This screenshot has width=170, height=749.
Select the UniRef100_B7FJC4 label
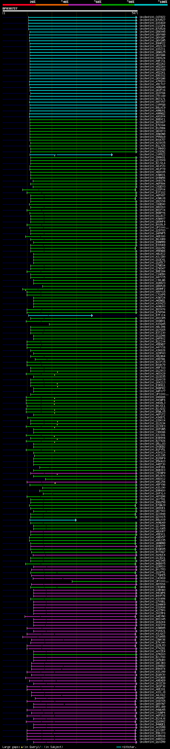tap(152, 315)
